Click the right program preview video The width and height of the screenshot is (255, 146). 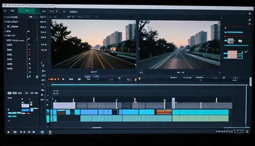pyautogui.click(x=180, y=45)
